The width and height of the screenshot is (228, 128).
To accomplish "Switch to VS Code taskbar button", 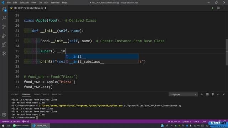I will click(x=41, y=126).
